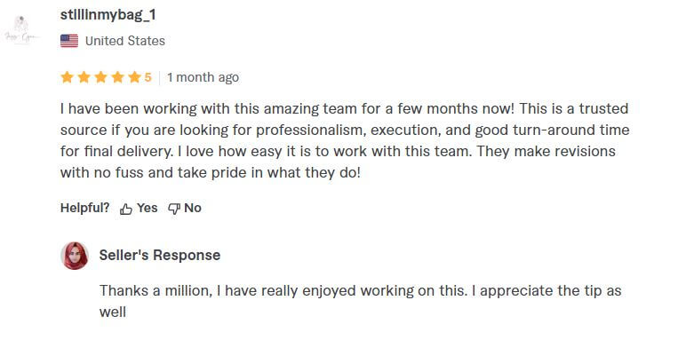
Task: Select the first star in the rating
Action: click(67, 77)
